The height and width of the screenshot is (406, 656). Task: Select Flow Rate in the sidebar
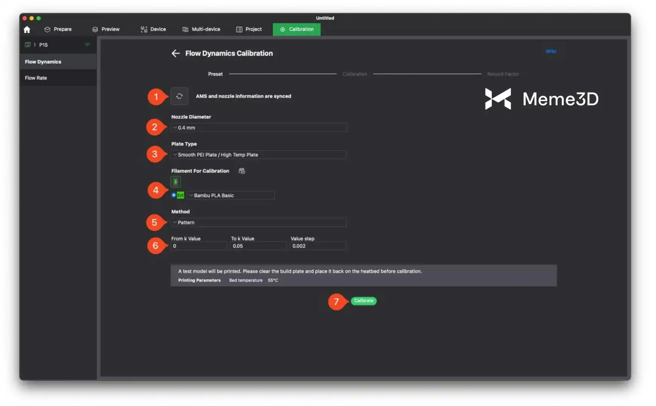coord(36,78)
